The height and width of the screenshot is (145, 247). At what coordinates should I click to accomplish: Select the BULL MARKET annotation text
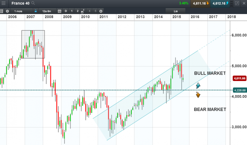tap(210, 73)
